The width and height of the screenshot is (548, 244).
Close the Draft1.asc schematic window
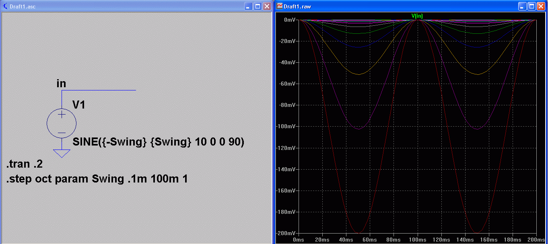267,6
